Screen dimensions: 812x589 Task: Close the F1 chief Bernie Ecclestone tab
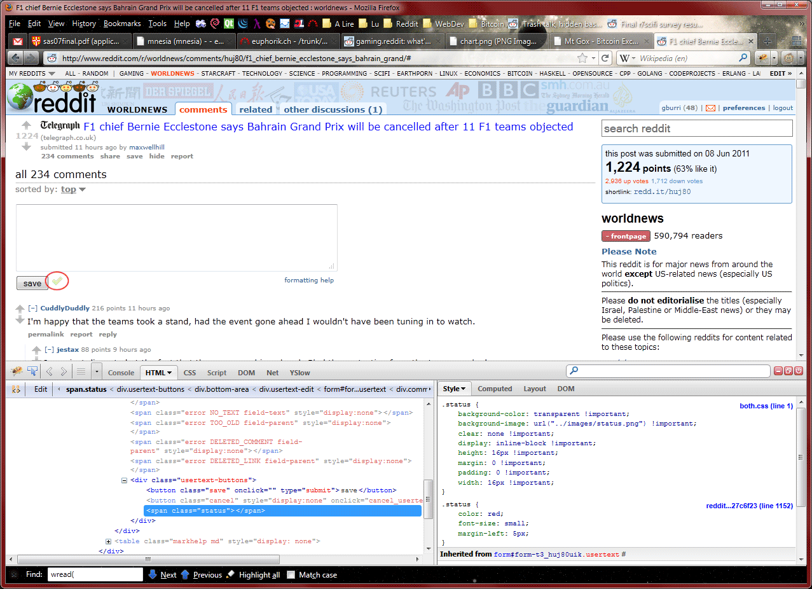coord(751,41)
